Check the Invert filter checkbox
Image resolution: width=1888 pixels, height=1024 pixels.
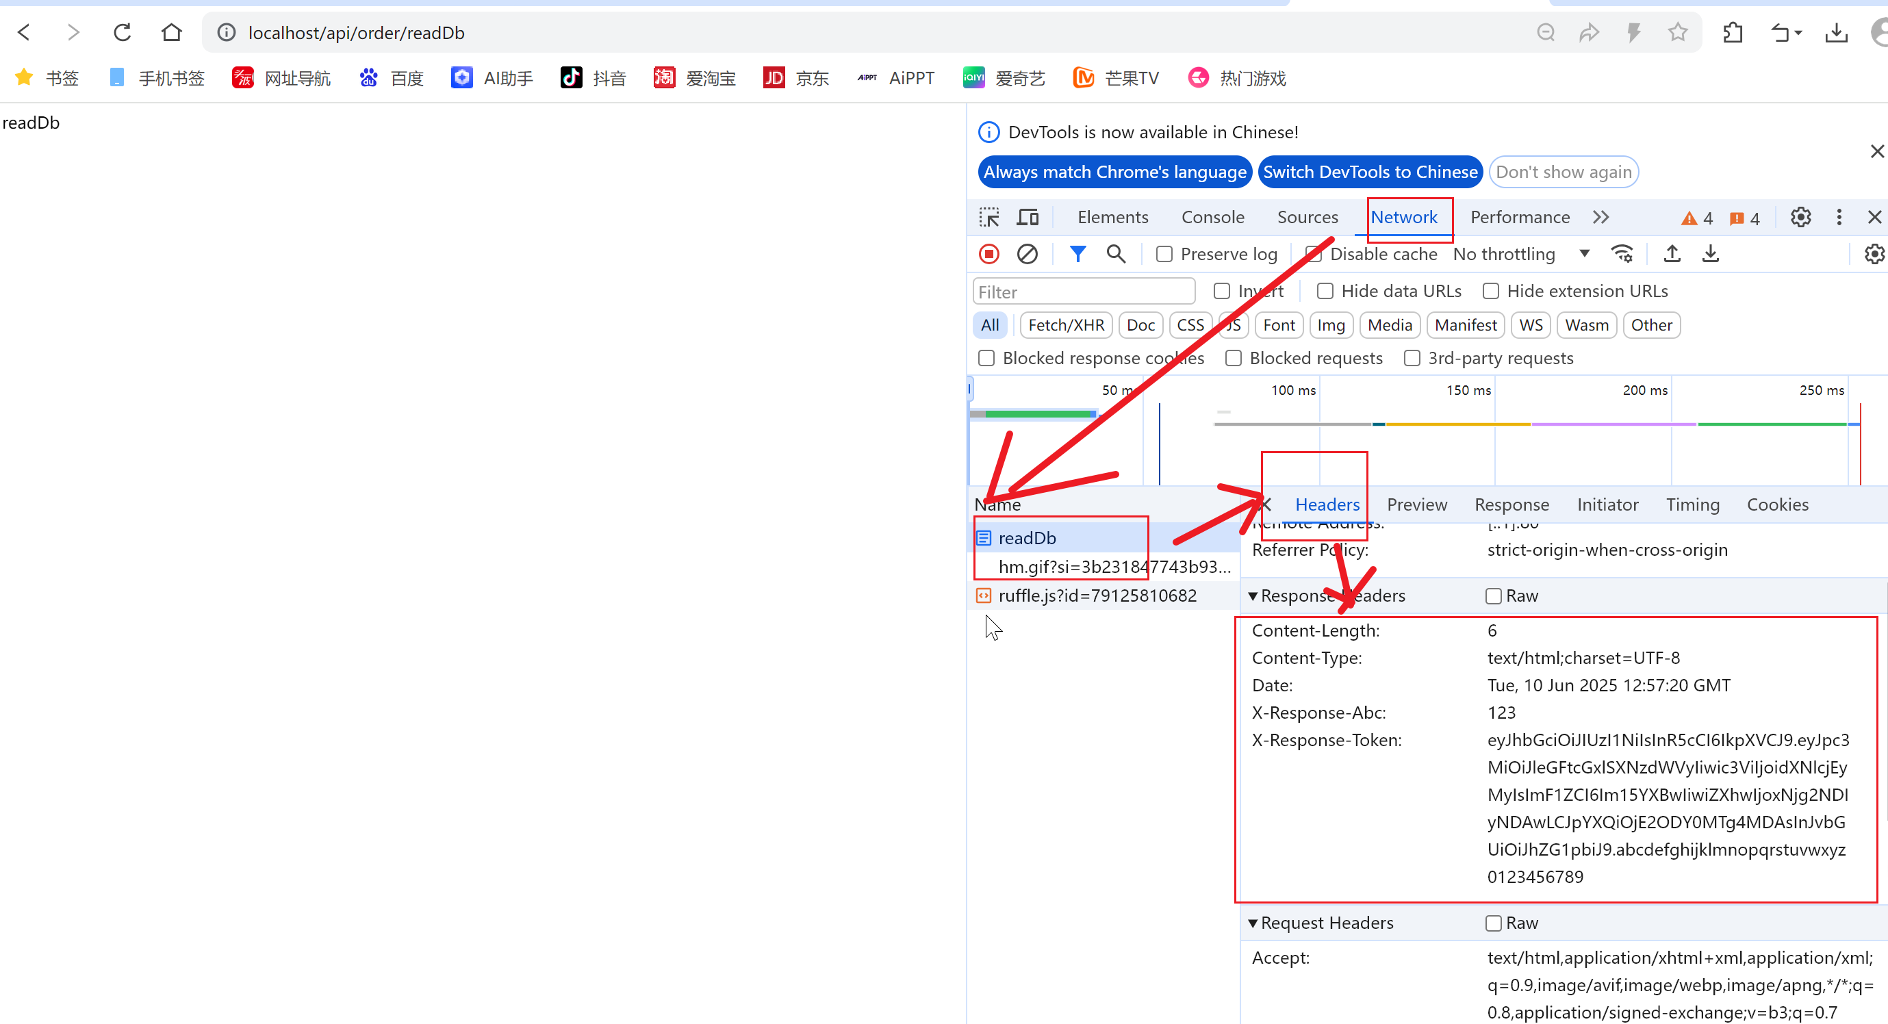tap(1221, 291)
